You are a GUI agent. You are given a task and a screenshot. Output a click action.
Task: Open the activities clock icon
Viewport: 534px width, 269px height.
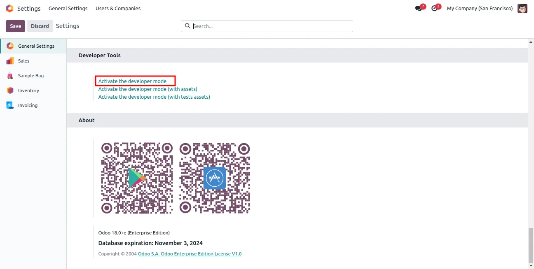click(x=434, y=8)
